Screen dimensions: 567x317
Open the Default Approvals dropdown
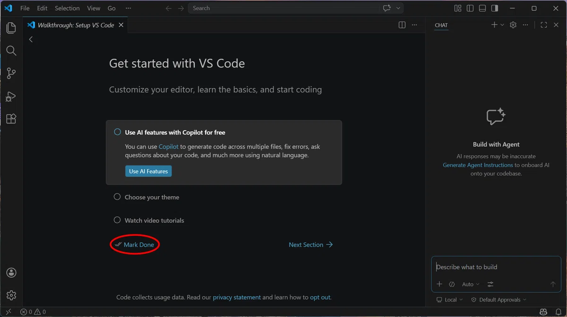499,300
